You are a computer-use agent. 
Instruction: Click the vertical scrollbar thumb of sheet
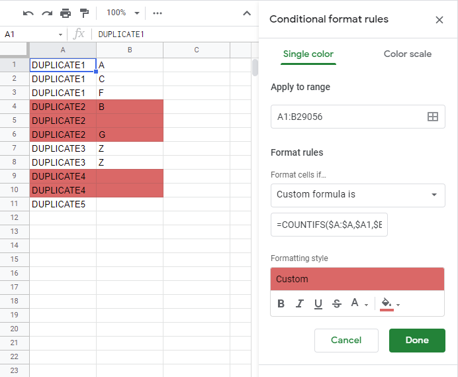click(x=255, y=68)
